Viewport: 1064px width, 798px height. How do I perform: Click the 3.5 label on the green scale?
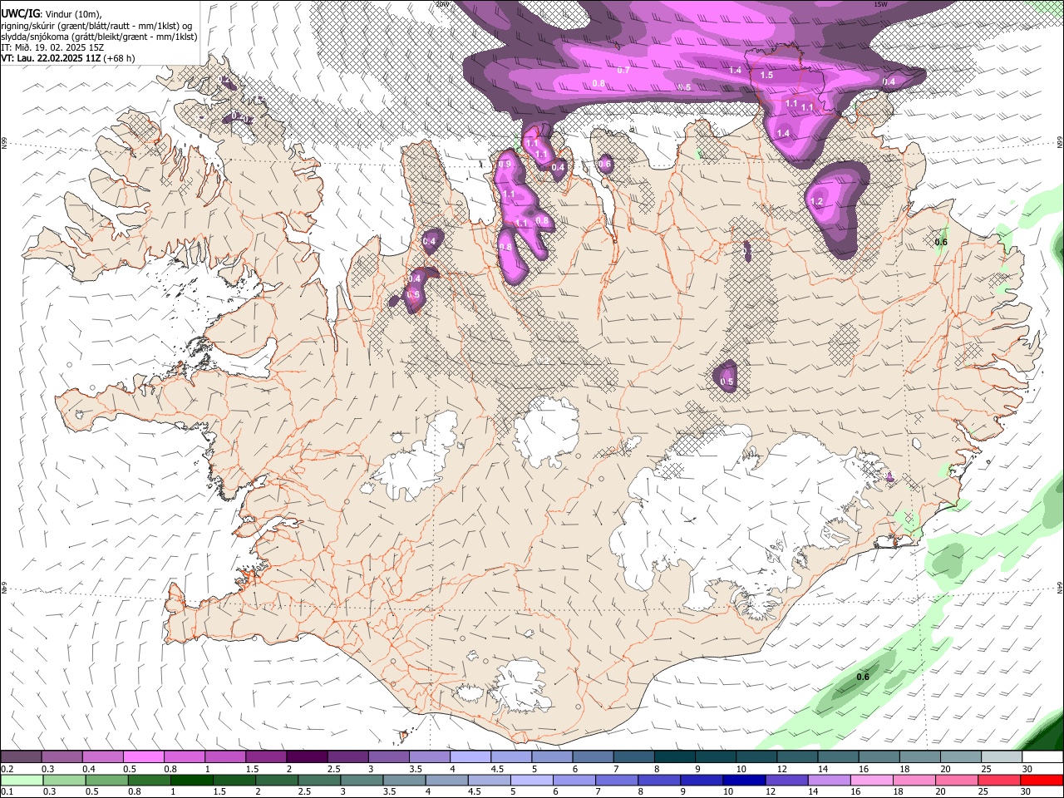389,791
